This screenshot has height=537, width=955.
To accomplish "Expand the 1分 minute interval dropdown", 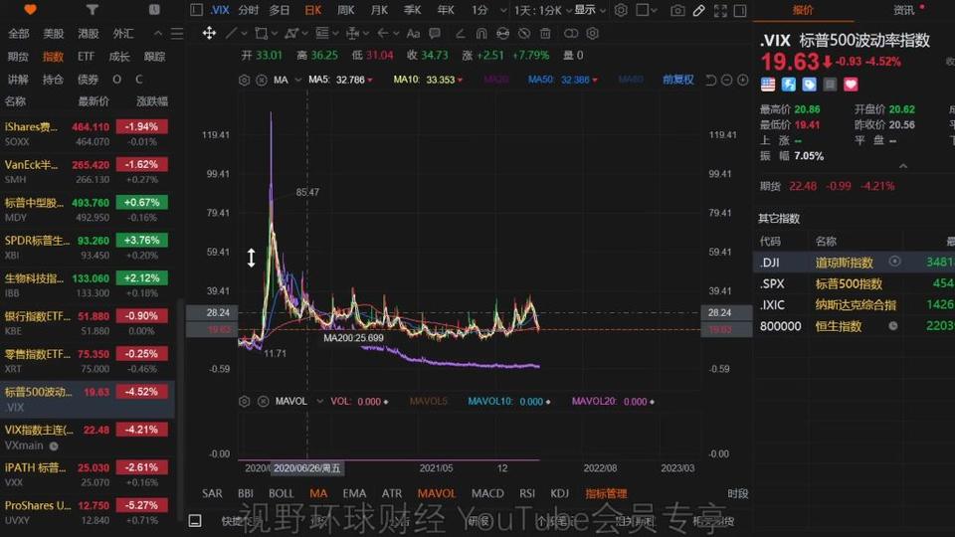I will tap(503, 10).
